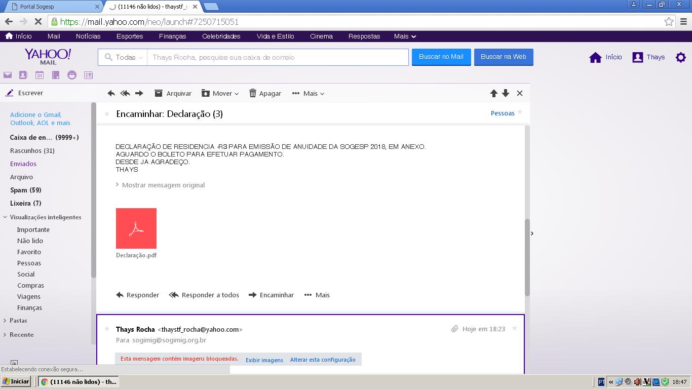Open settings gear icon
This screenshot has height=389, width=692.
[x=681, y=57]
